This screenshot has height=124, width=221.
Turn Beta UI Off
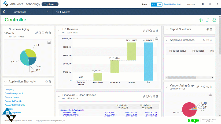159,5
